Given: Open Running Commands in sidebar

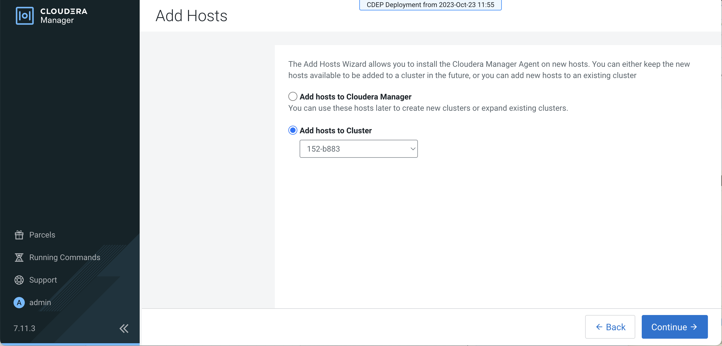Looking at the screenshot, I should tap(65, 257).
